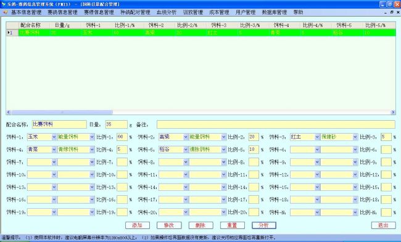Click the 日量 field showing 35
401x242 pixels.
117,124
